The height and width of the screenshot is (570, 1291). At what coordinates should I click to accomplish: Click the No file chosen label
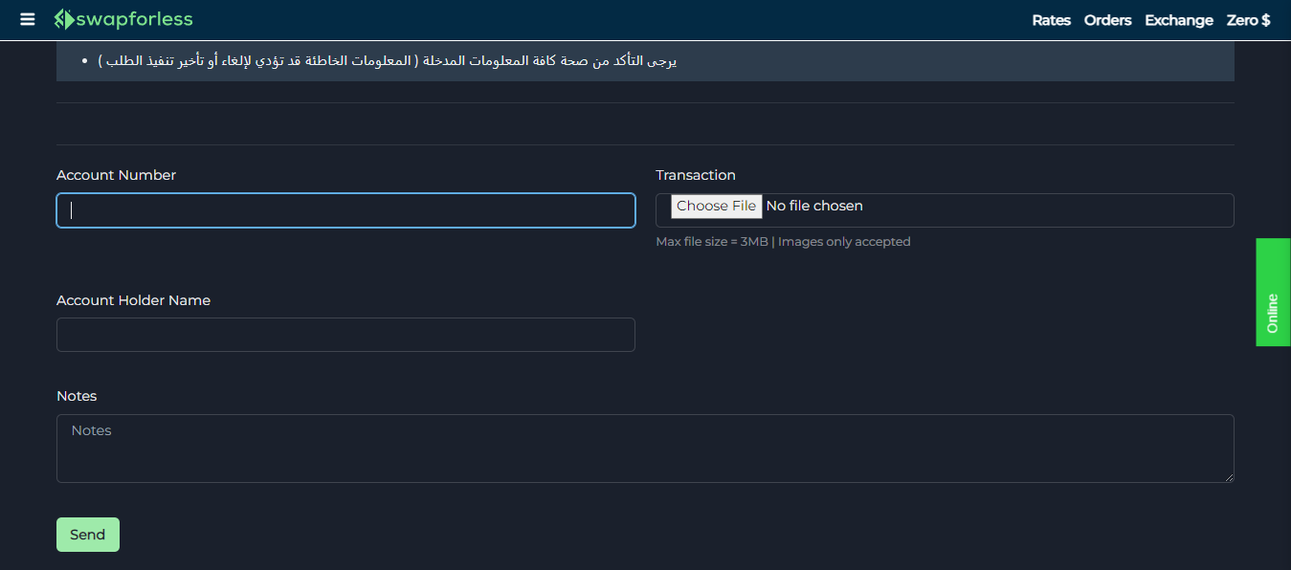814,206
